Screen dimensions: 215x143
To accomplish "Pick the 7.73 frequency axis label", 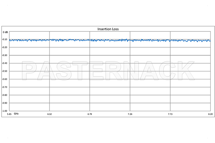I will coord(170,114).
